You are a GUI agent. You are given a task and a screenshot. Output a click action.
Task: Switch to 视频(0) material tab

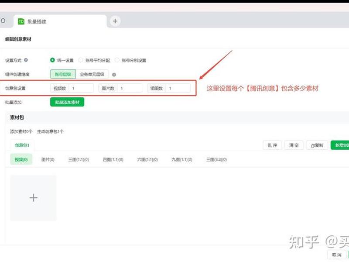(21, 159)
